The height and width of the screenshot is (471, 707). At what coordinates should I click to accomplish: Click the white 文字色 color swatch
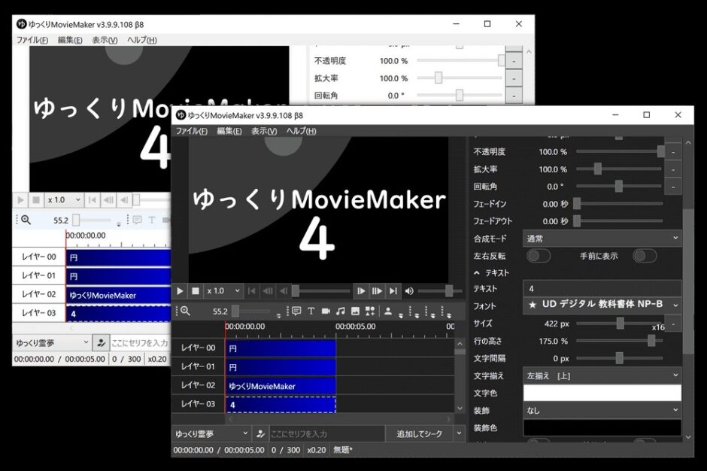(602, 393)
